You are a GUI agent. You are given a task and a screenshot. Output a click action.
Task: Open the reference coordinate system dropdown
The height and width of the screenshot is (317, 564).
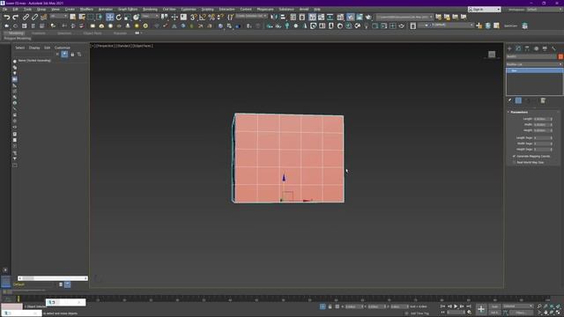coord(150,16)
